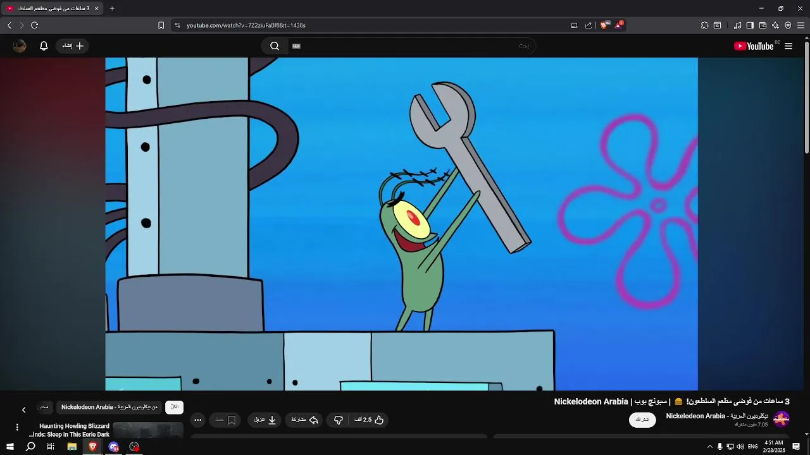
Task: Show hidden system tray icons
Action: [x=709, y=447]
